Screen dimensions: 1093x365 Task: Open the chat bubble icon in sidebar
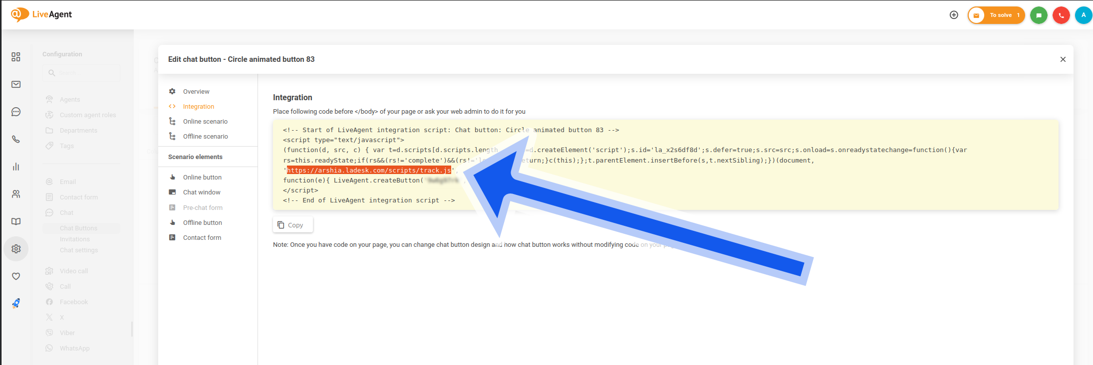click(x=16, y=112)
